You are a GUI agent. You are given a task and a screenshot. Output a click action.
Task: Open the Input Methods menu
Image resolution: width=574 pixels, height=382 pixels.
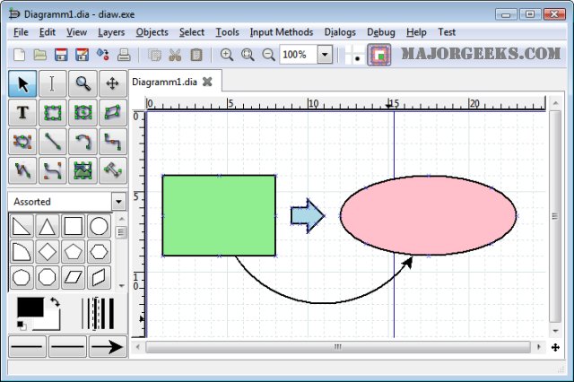pyautogui.click(x=282, y=32)
